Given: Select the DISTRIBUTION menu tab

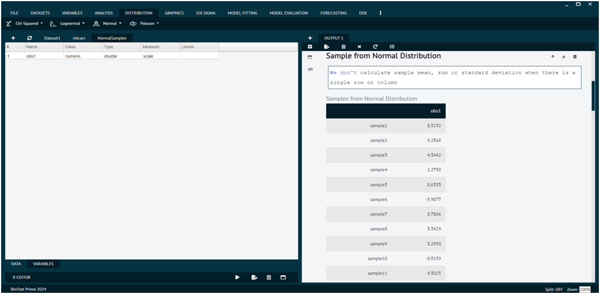Looking at the screenshot, I should click(139, 13).
